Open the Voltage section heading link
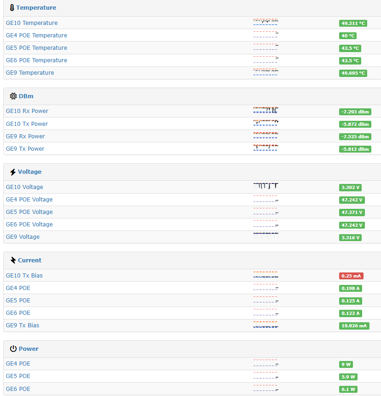 pyautogui.click(x=29, y=172)
